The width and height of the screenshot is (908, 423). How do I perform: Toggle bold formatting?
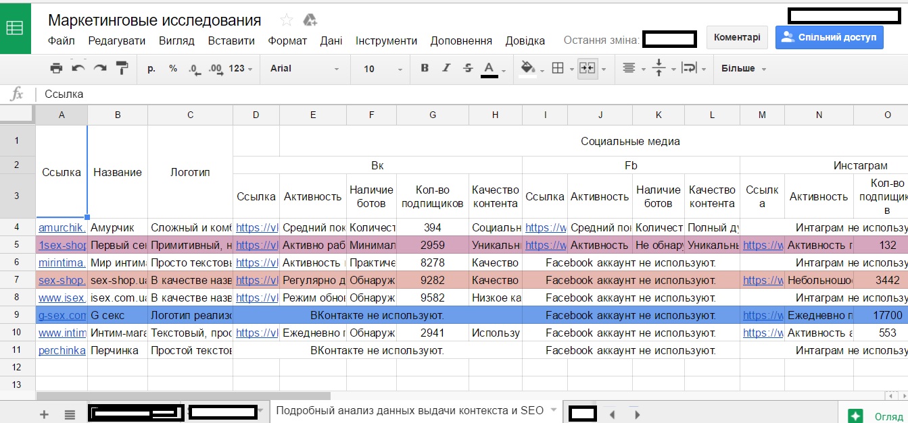[425, 68]
